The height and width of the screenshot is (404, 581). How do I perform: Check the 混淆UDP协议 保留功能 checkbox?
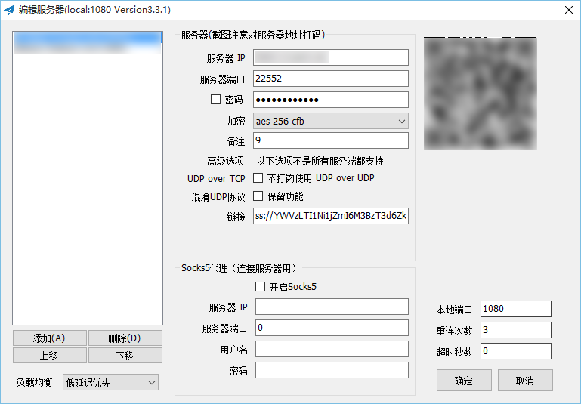(258, 196)
